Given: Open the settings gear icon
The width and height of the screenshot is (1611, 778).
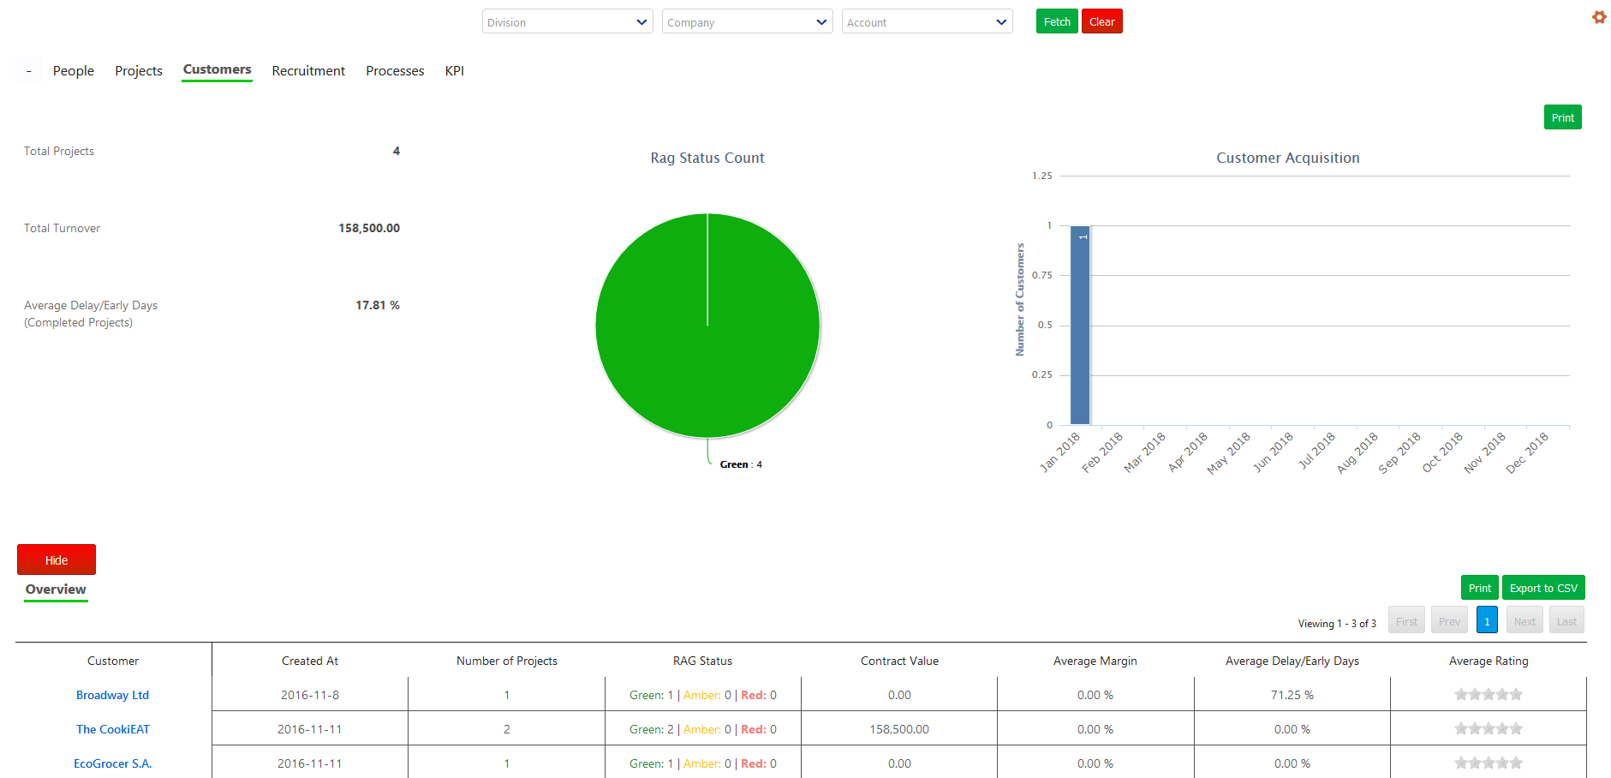Looking at the screenshot, I should (x=1598, y=17).
